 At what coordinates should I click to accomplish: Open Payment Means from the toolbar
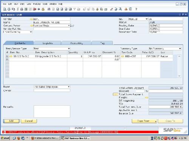[97, 9]
